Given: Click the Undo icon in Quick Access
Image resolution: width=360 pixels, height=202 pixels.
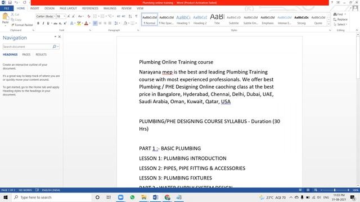Looking at the screenshot, I should [x=16, y=2].
